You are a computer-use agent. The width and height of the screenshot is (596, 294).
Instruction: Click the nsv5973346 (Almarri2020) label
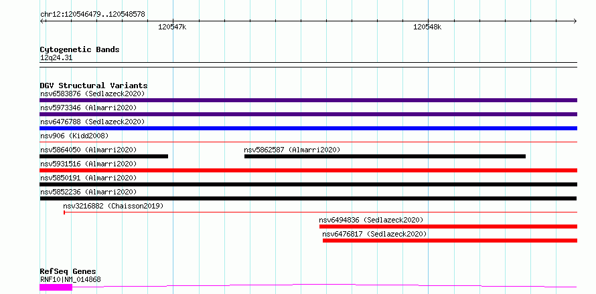click(x=88, y=108)
